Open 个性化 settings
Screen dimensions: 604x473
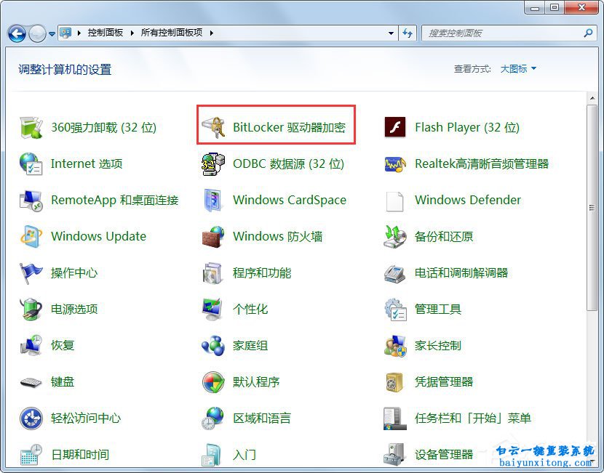tap(251, 308)
